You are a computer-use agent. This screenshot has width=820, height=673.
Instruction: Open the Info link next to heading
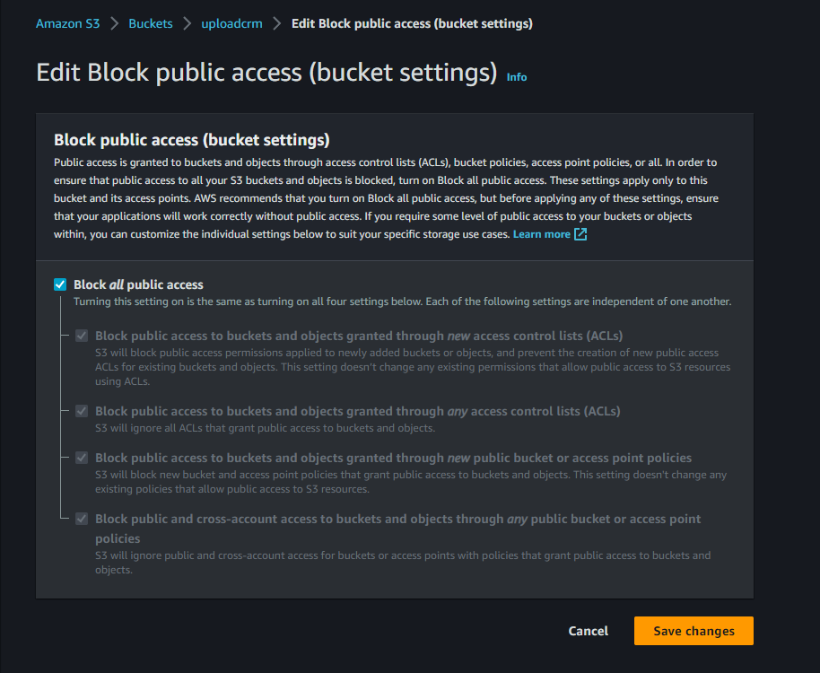[517, 77]
